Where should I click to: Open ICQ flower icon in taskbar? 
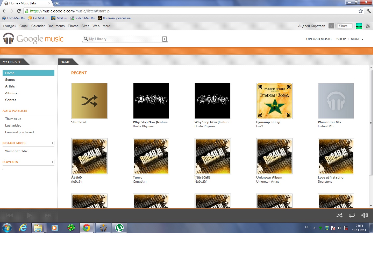click(71, 228)
